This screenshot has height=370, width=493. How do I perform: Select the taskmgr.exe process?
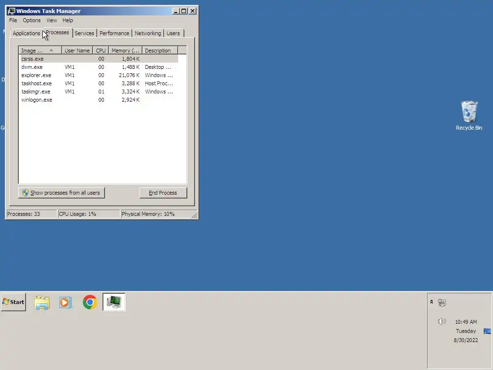[99, 92]
